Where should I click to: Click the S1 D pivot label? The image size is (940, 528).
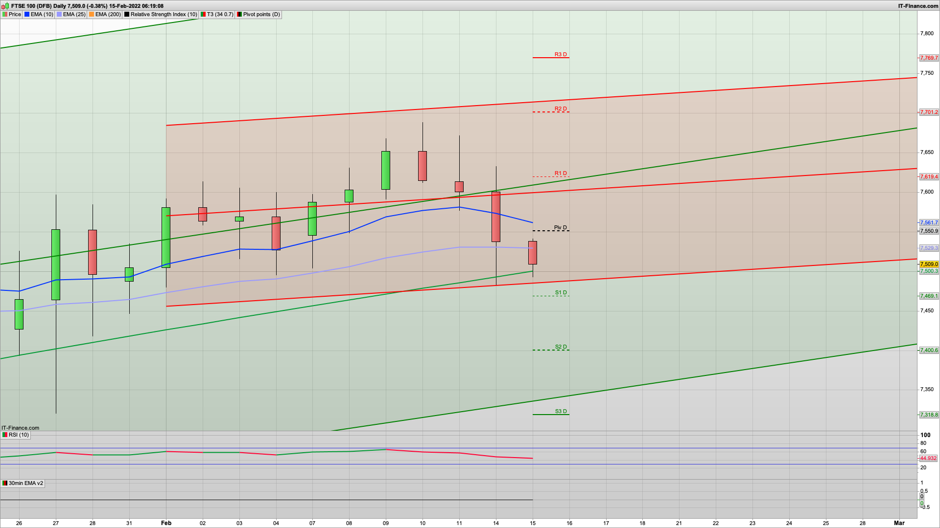tap(561, 292)
